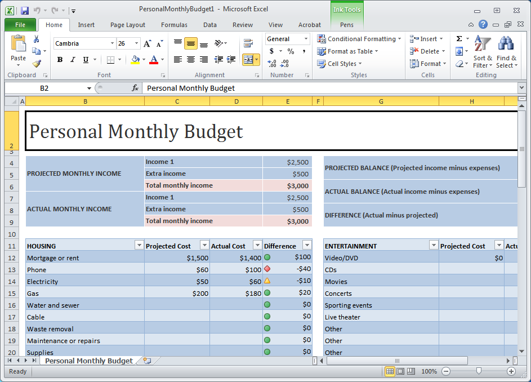Click inside the Name Box
Viewport: 531px width, 382px height.
click(x=45, y=88)
